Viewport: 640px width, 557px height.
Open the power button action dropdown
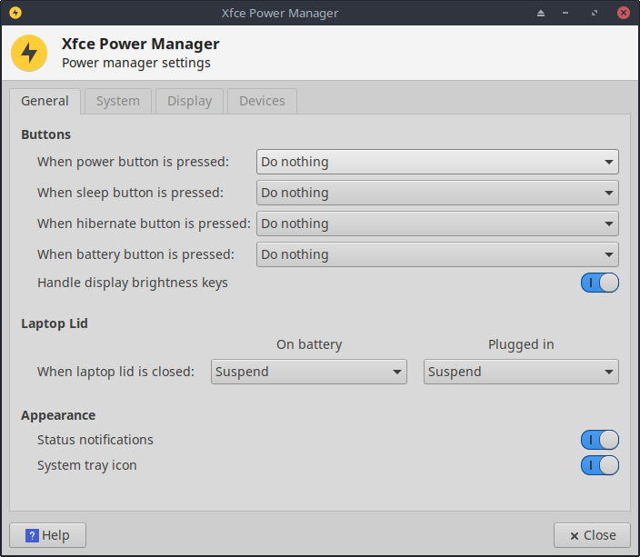(x=437, y=162)
